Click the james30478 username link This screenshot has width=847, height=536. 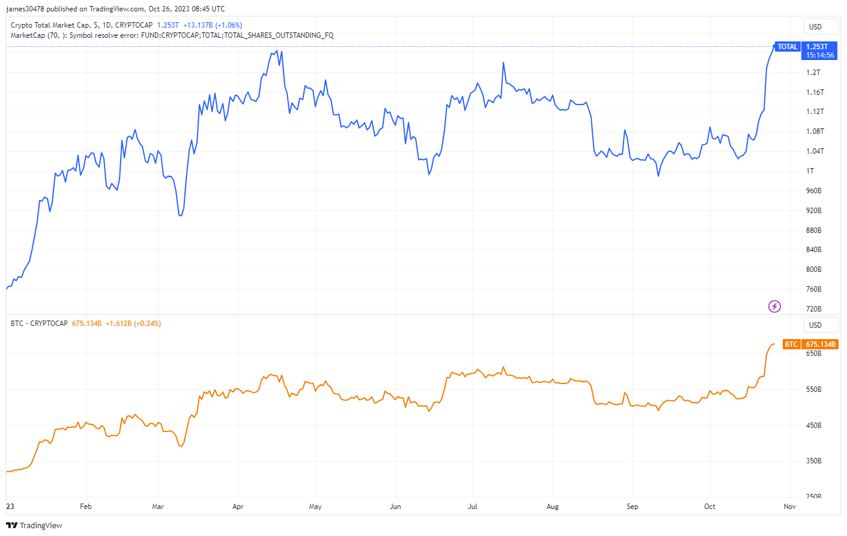click(26, 8)
